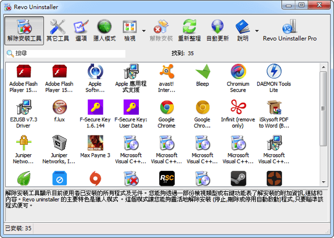Click the 已安裝: 35 status text

pos(18,229)
